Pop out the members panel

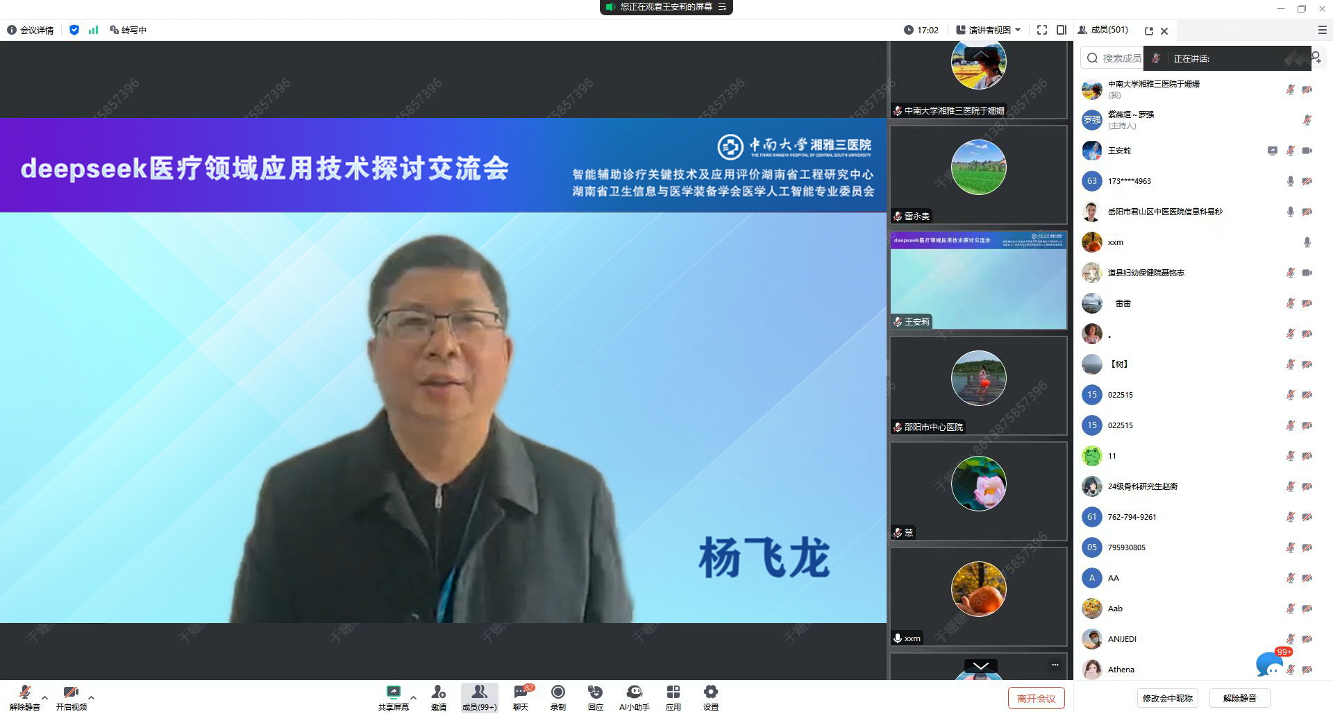click(x=1149, y=31)
